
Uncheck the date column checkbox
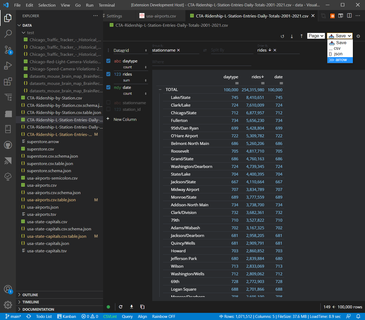[x=108, y=87]
